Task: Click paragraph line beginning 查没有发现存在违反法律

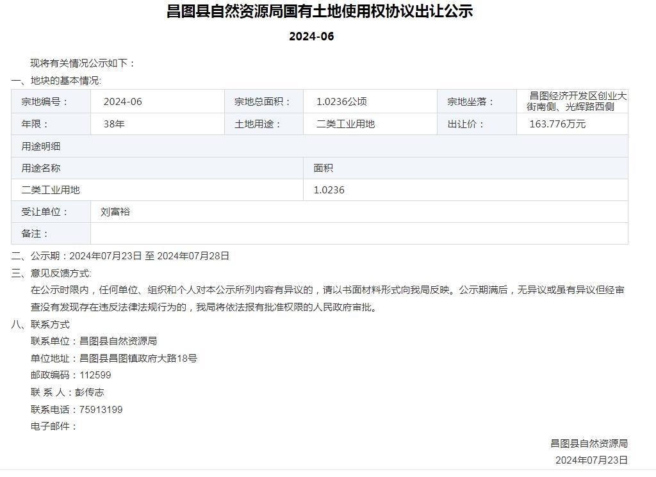Action: pyautogui.click(x=204, y=307)
